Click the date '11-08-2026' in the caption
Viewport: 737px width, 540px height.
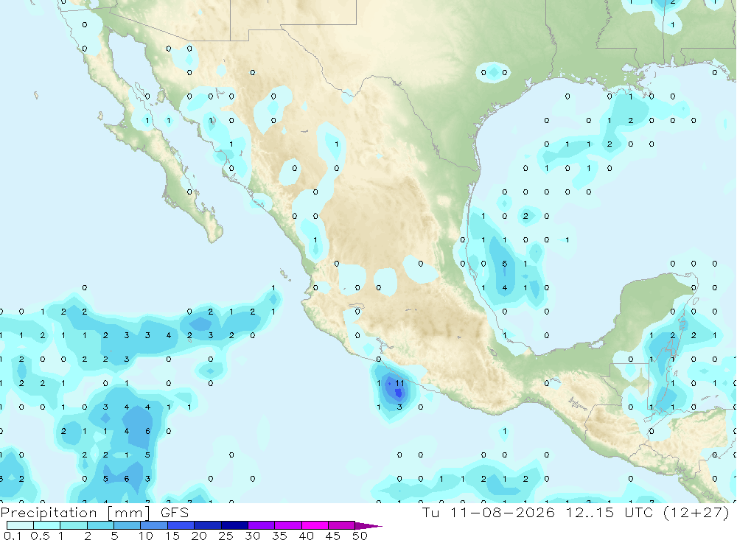coord(503,512)
